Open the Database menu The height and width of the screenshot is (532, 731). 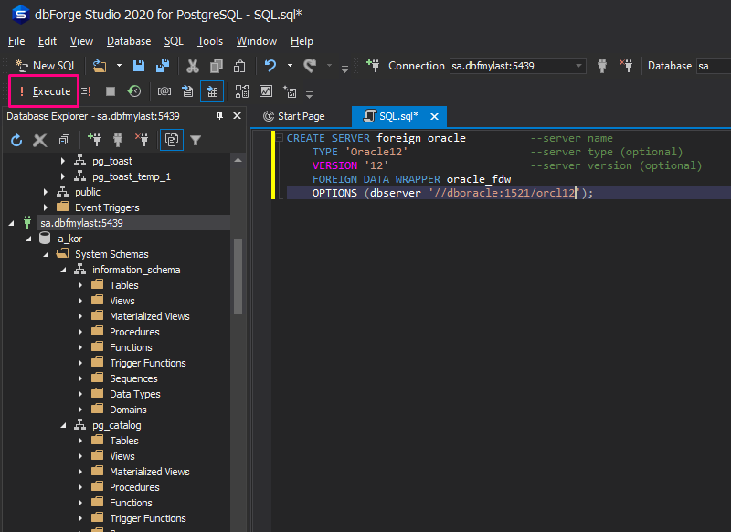[129, 41]
